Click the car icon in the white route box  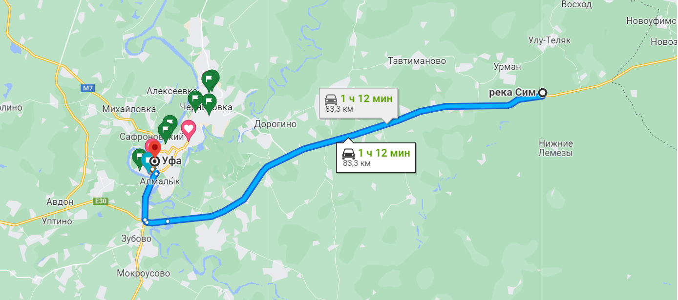(x=348, y=153)
